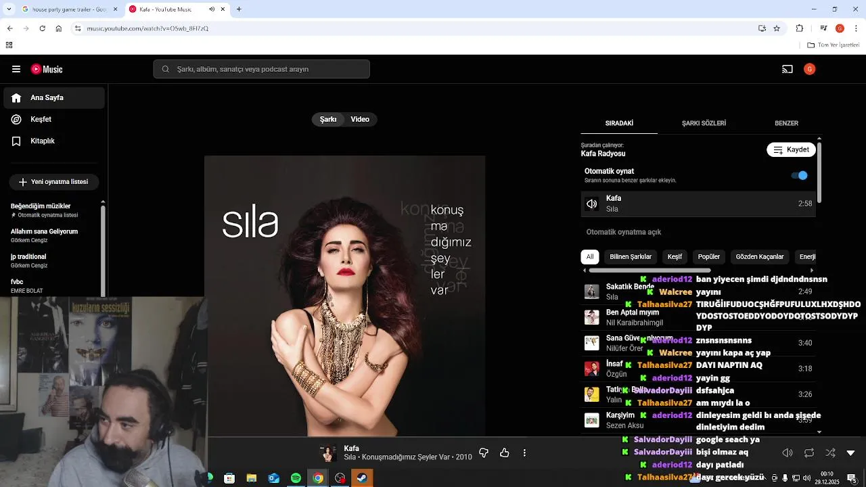Play Ben Aptal mıyım thumbnail in queue

pyautogui.click(x=592, y=317)
